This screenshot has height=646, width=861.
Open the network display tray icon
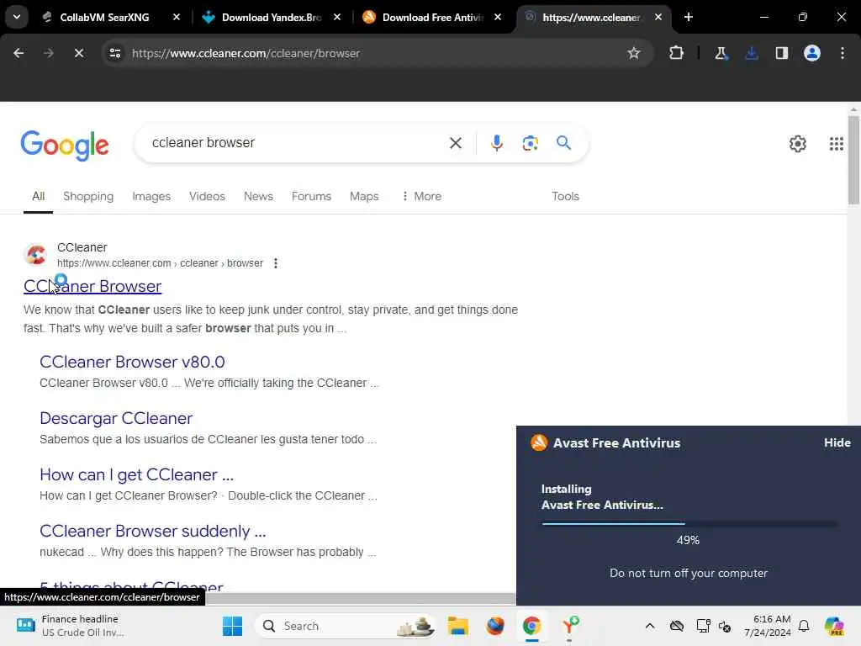click(702, 626)
